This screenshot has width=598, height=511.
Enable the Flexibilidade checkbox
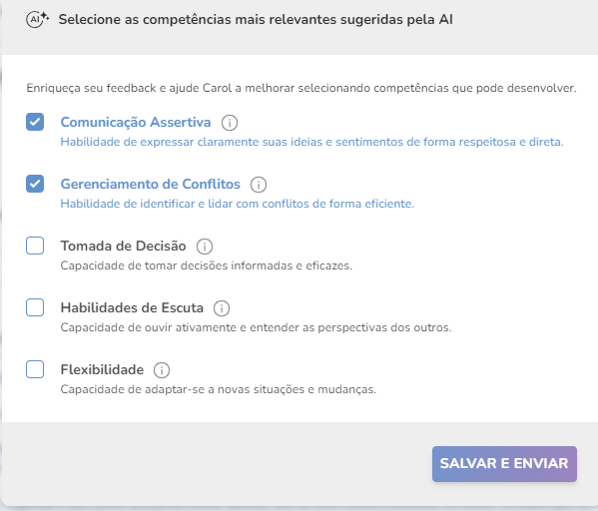pyautogui.click(x=35, y=369)
